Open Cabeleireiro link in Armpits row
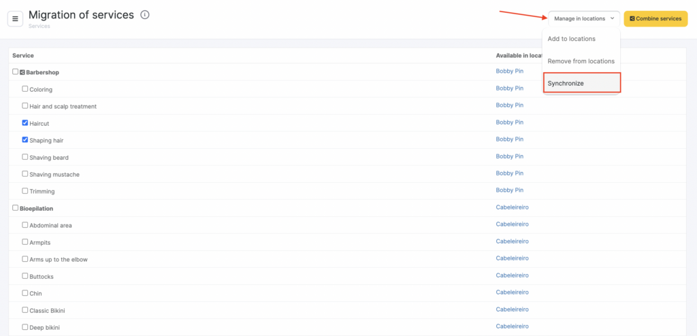This screenshot has width=697, height=336. pyautogui.click(x=512, y=241)
